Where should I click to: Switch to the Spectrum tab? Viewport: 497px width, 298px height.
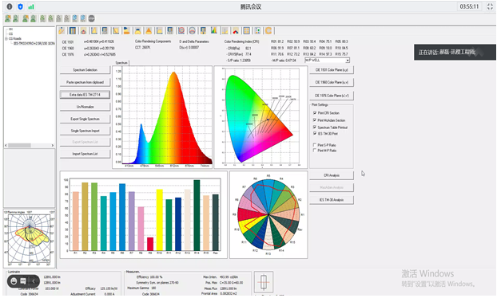121,63
